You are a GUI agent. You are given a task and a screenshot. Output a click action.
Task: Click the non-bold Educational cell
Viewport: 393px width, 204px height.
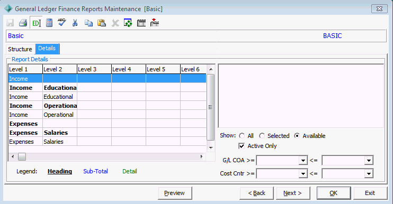60,97
